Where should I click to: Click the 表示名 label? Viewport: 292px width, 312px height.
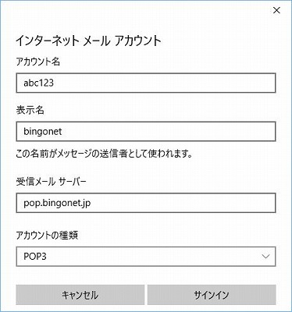click(x=30, y=110)
